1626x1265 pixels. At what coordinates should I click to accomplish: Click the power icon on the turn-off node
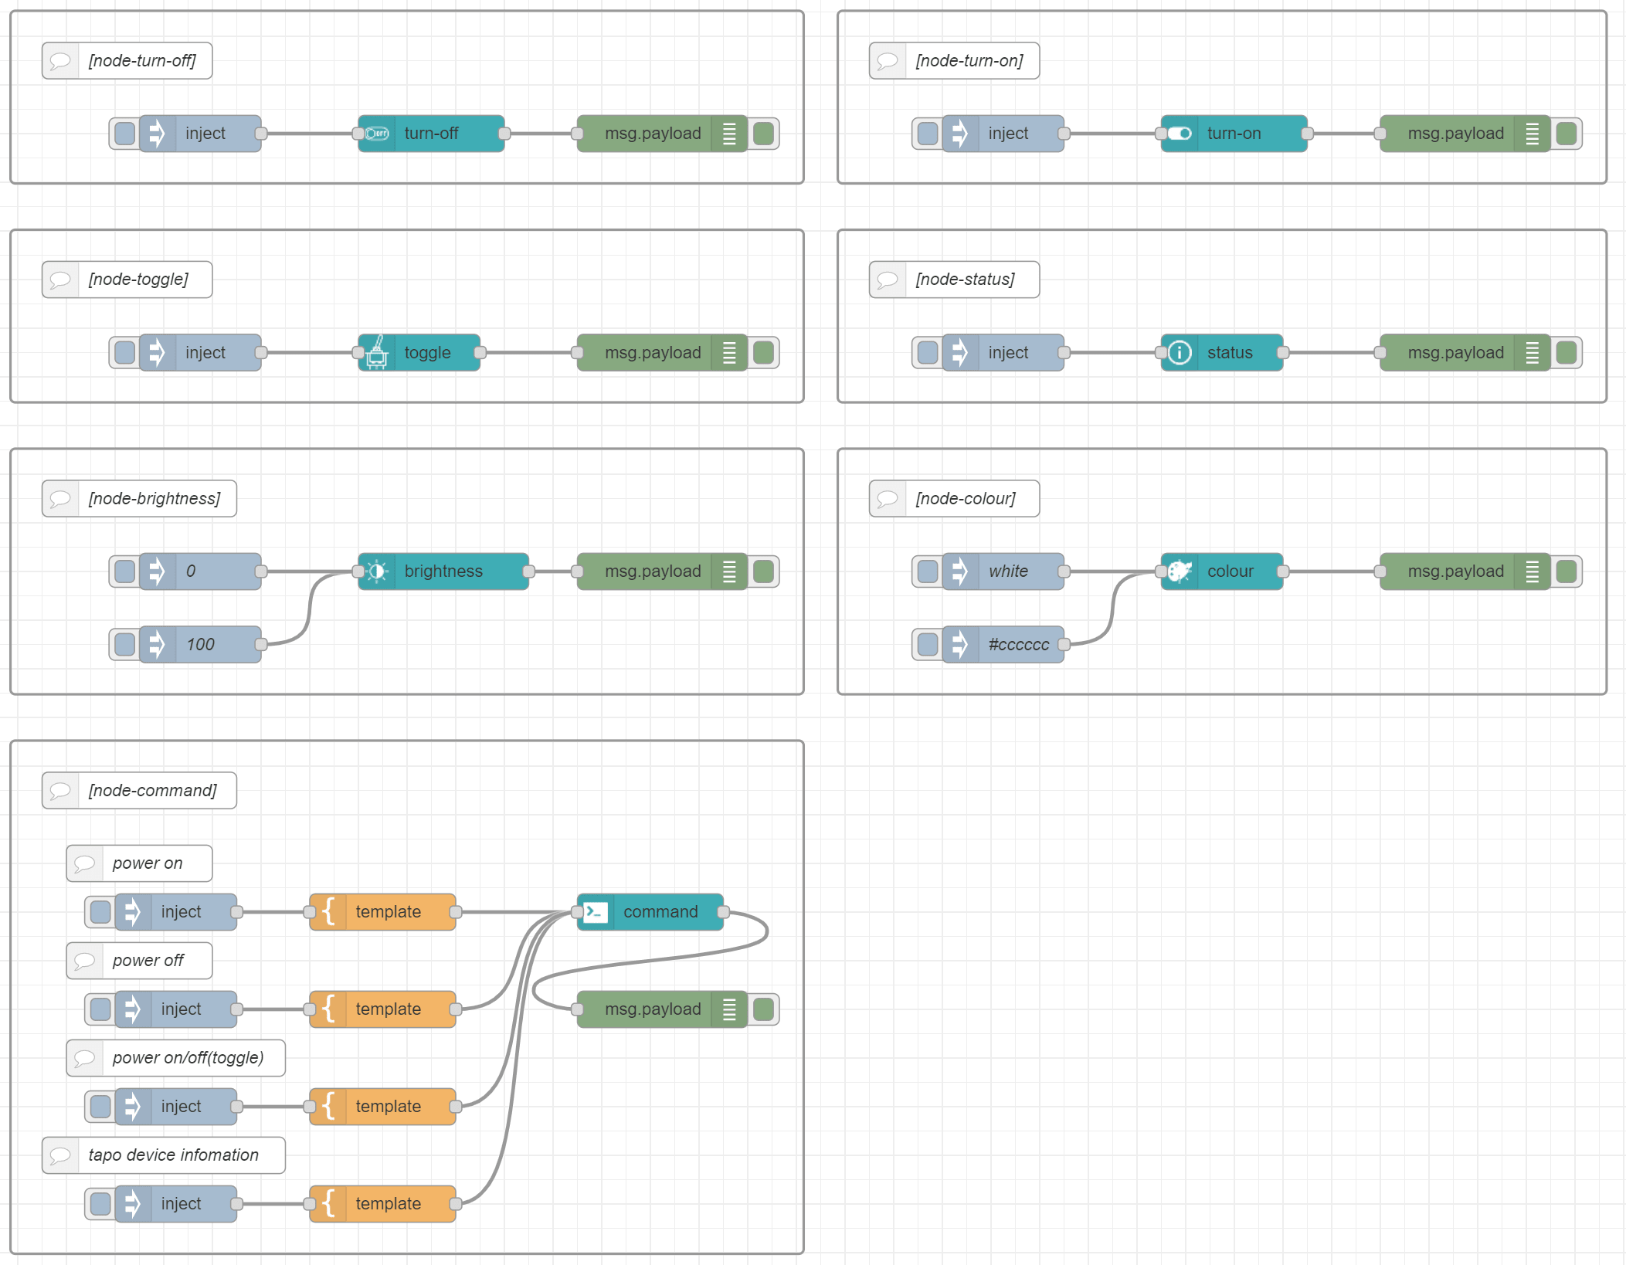pos(378,133)
